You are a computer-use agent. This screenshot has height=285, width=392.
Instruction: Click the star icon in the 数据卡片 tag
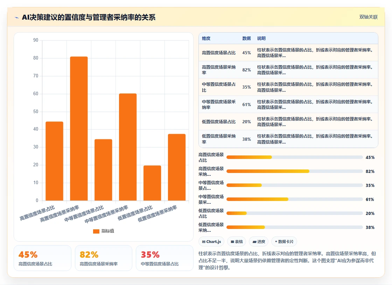[x=276, y=242]
